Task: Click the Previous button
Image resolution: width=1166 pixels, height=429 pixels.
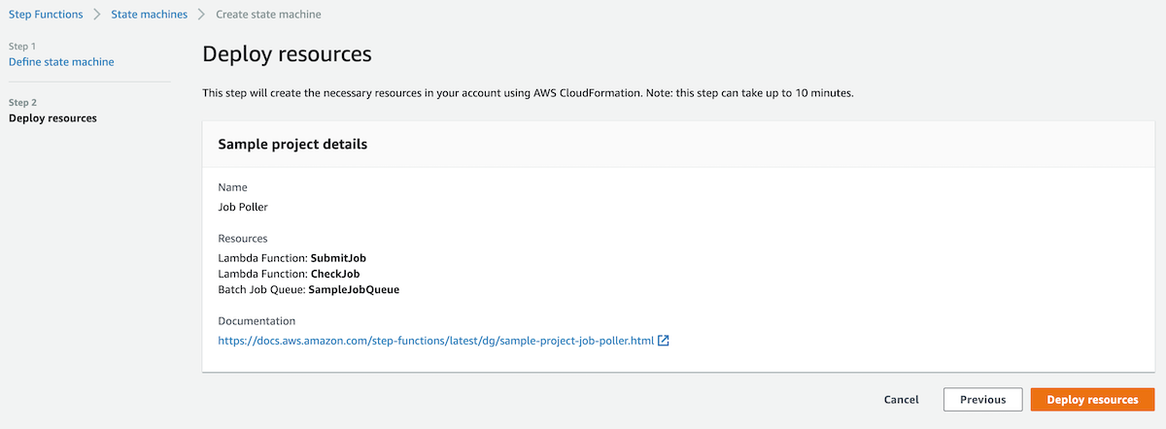Action: tap(982, 400)
